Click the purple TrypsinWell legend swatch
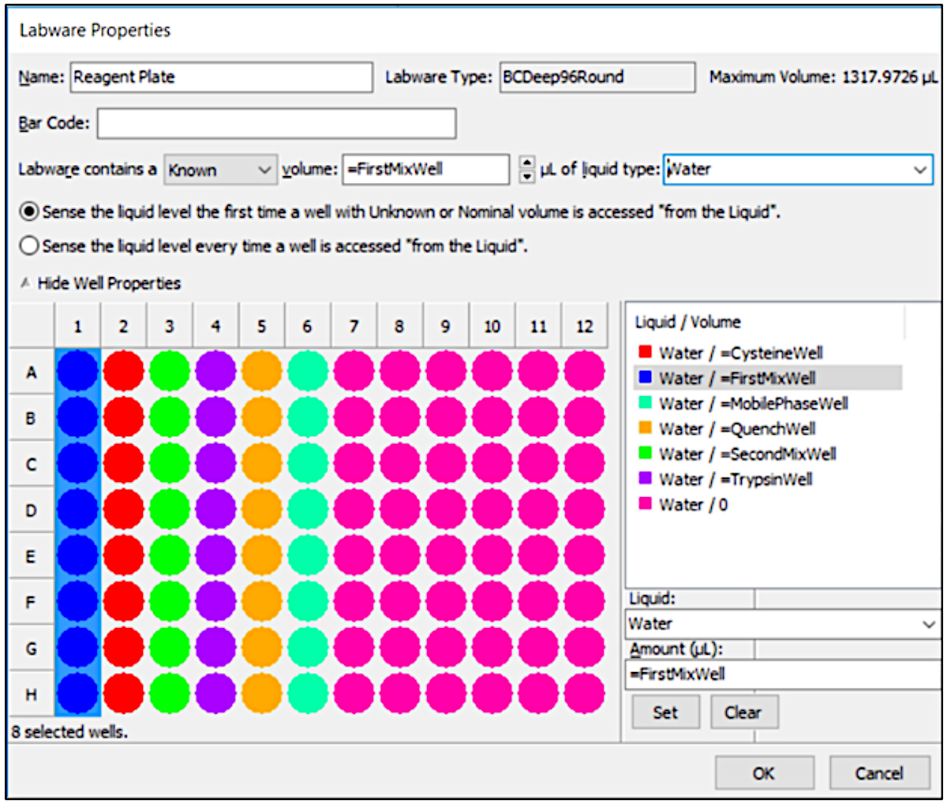 click(646, 478)
